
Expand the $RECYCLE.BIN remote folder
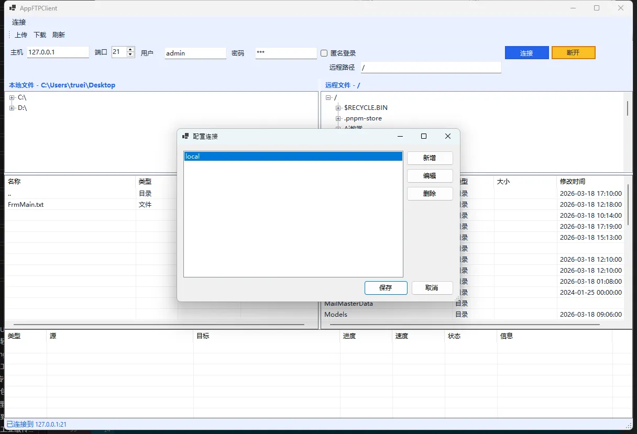338,108
